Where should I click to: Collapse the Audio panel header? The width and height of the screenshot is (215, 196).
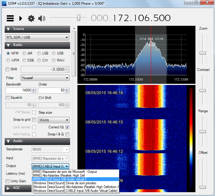[x=37, y=141]
